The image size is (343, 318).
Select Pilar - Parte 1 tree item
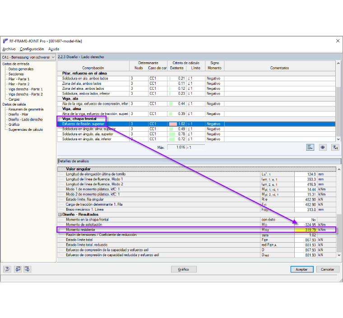coord(19,79)
